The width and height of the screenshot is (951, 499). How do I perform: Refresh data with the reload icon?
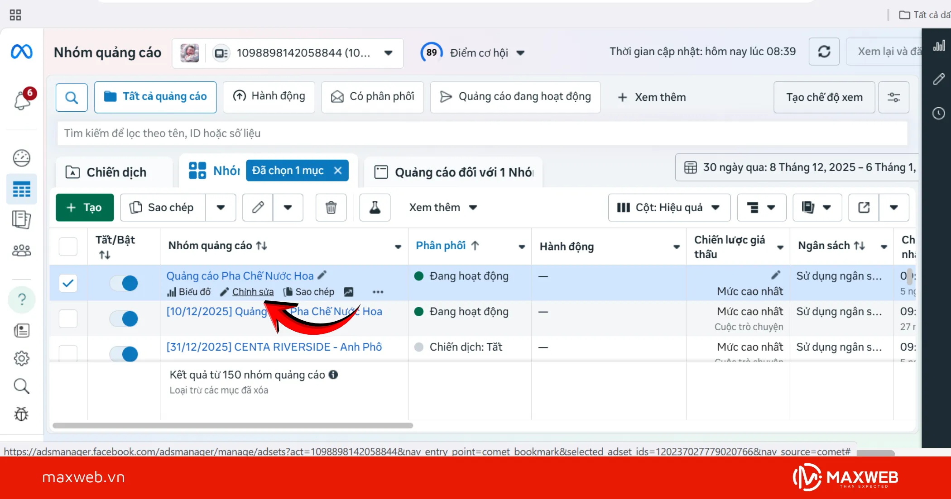824,52
